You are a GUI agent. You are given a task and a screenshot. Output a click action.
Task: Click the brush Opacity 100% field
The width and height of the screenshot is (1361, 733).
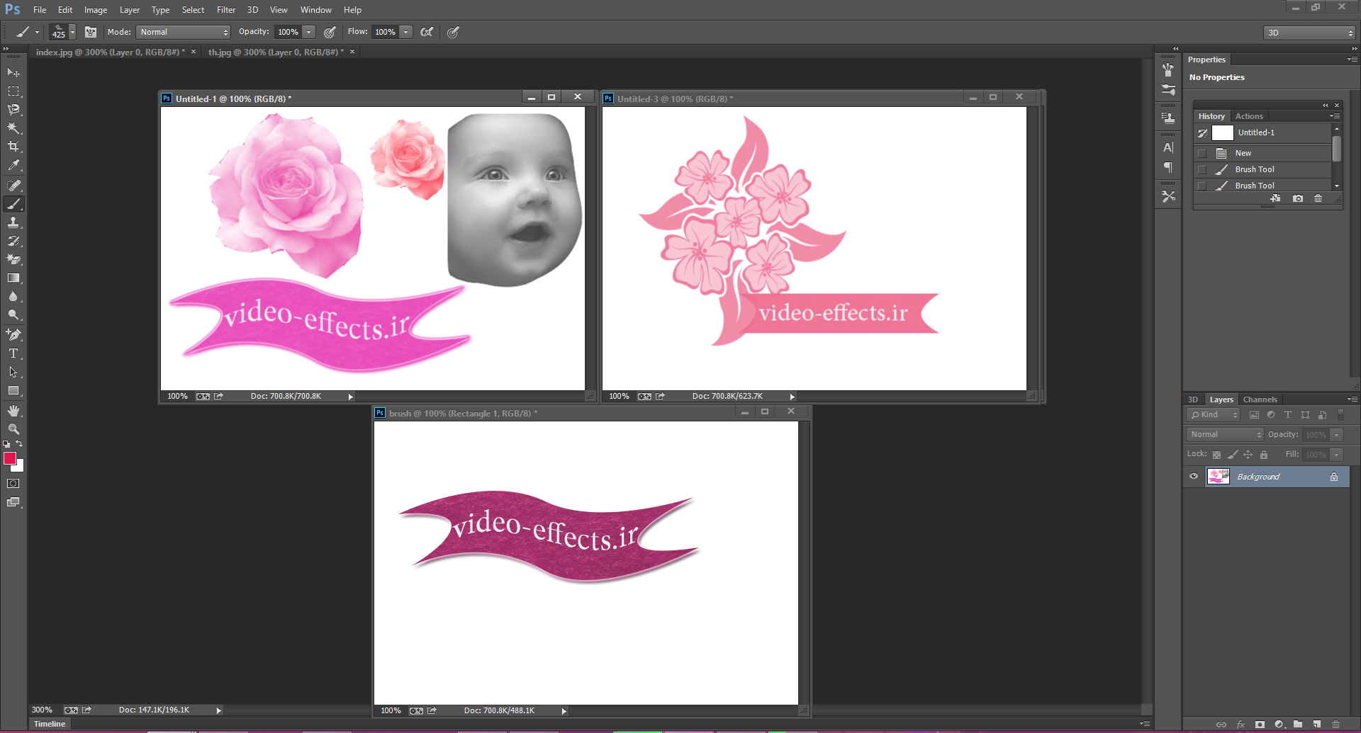pos(288,32)
